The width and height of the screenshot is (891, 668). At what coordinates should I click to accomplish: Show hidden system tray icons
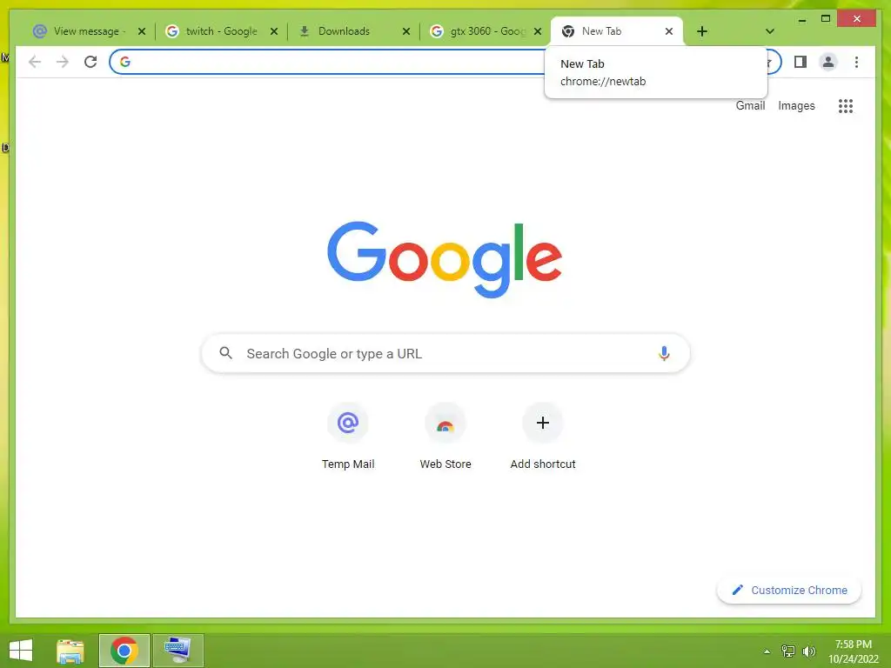point(767,651)
